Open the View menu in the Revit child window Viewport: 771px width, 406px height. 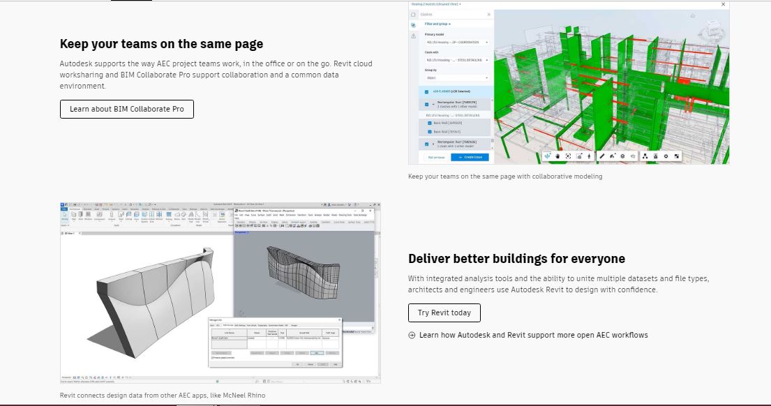(x=248, y=216)
